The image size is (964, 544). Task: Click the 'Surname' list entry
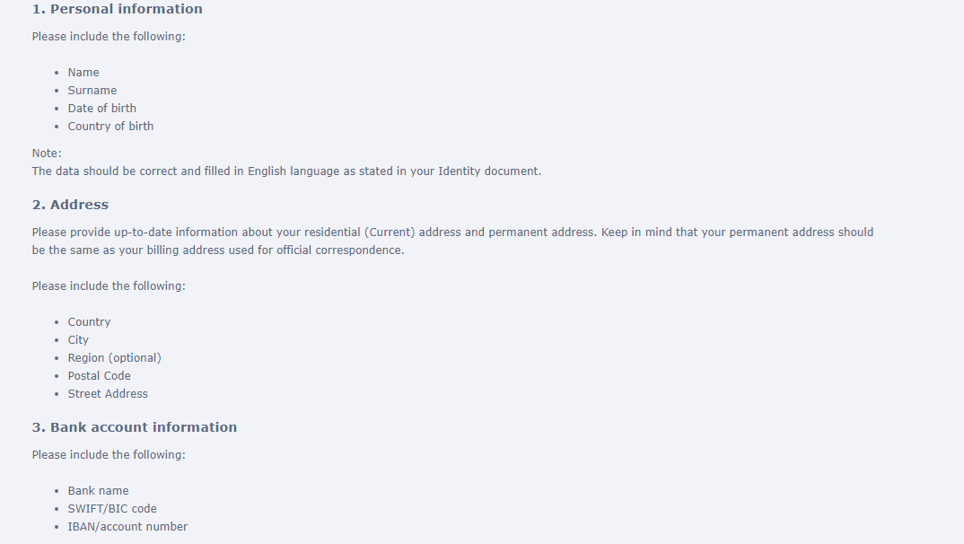(x=92, y=91)
